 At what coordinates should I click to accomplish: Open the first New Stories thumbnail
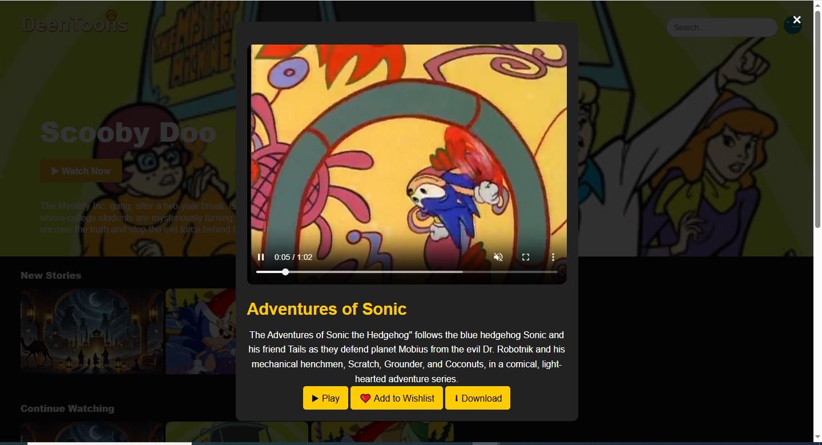92,331
